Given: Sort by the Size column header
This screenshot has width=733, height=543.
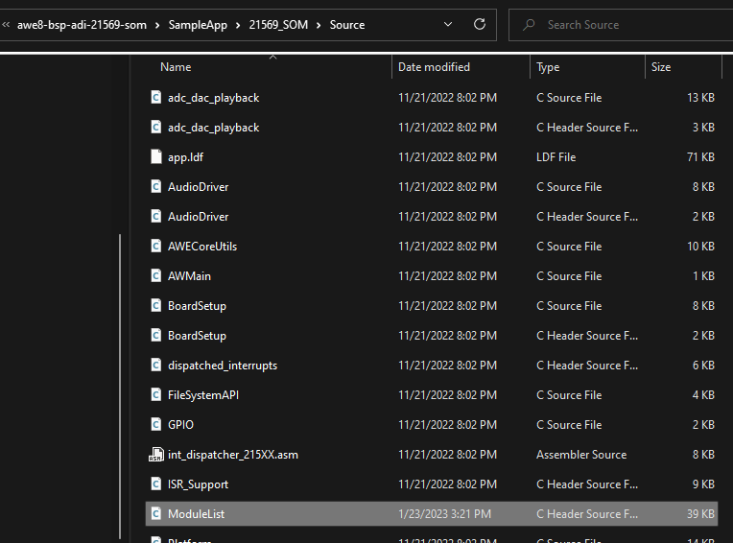Looking at the screenshot, I should (661, 67).
